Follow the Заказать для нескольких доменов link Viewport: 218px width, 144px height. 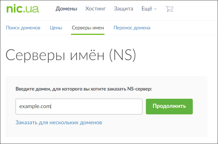point(59,122)
